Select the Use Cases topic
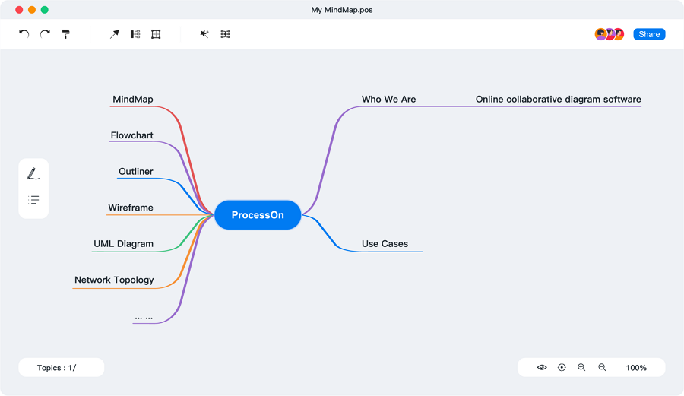 pyautogui.click(x=385, y=244)
